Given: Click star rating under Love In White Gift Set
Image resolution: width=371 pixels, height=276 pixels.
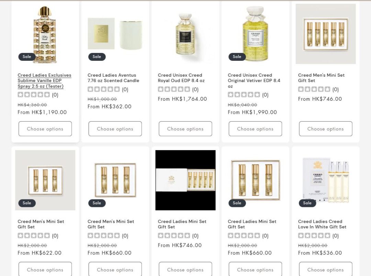Looking at the screenshot, I should (x=314, y=235).
